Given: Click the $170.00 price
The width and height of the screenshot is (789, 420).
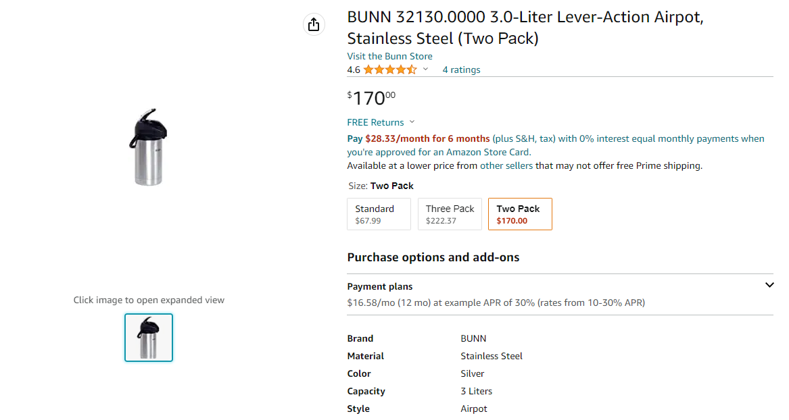Looking at the screenshot, I should pyautogui.click(x=371, y=98).
